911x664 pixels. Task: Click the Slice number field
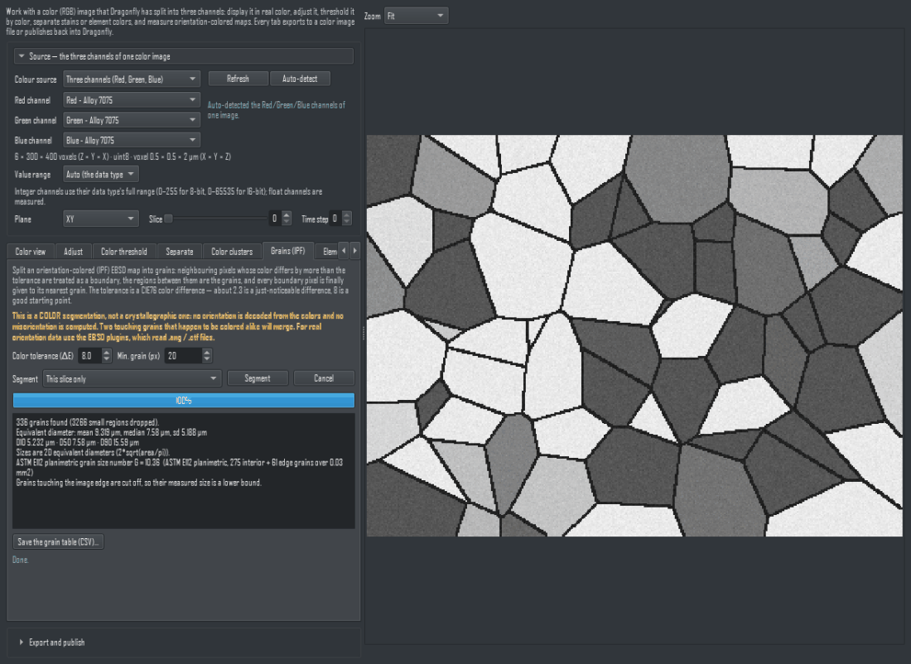click(x=274, y=219)
